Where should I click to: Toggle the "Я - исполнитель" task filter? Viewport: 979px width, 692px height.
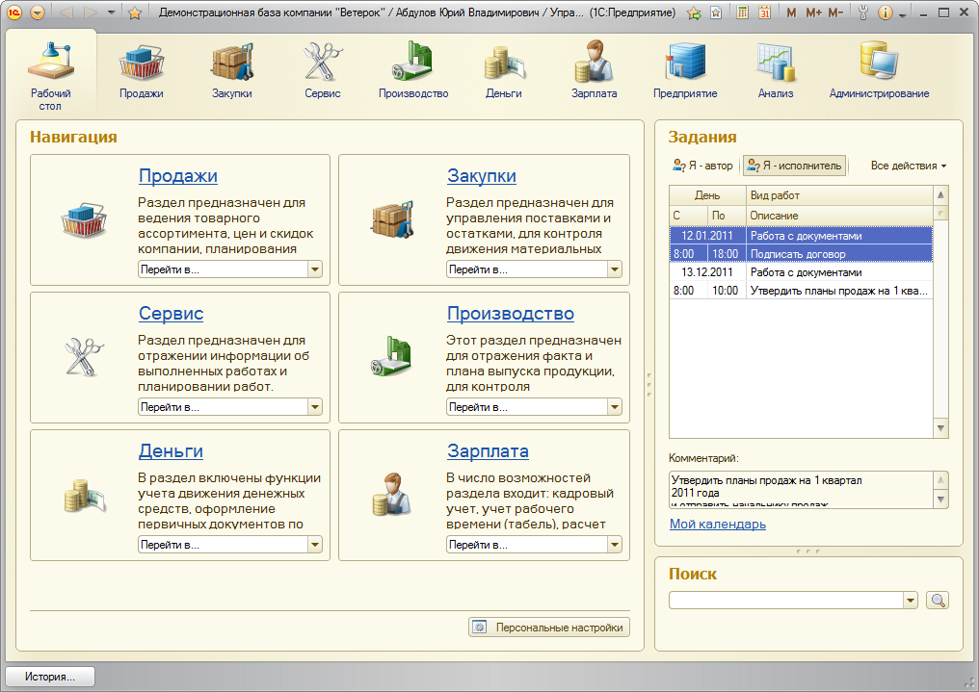(794, 166)
